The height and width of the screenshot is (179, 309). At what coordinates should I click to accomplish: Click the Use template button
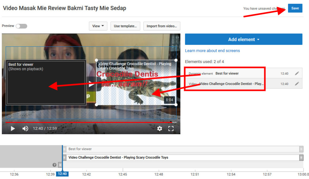coord(125,26)
